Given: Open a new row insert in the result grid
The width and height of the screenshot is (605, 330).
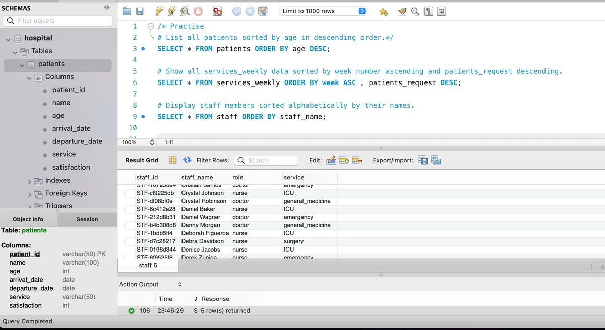Looking at the screenshot, I should point(344,160).
